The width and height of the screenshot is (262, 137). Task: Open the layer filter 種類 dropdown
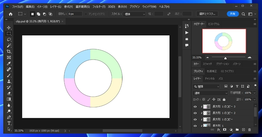point(206,86)
